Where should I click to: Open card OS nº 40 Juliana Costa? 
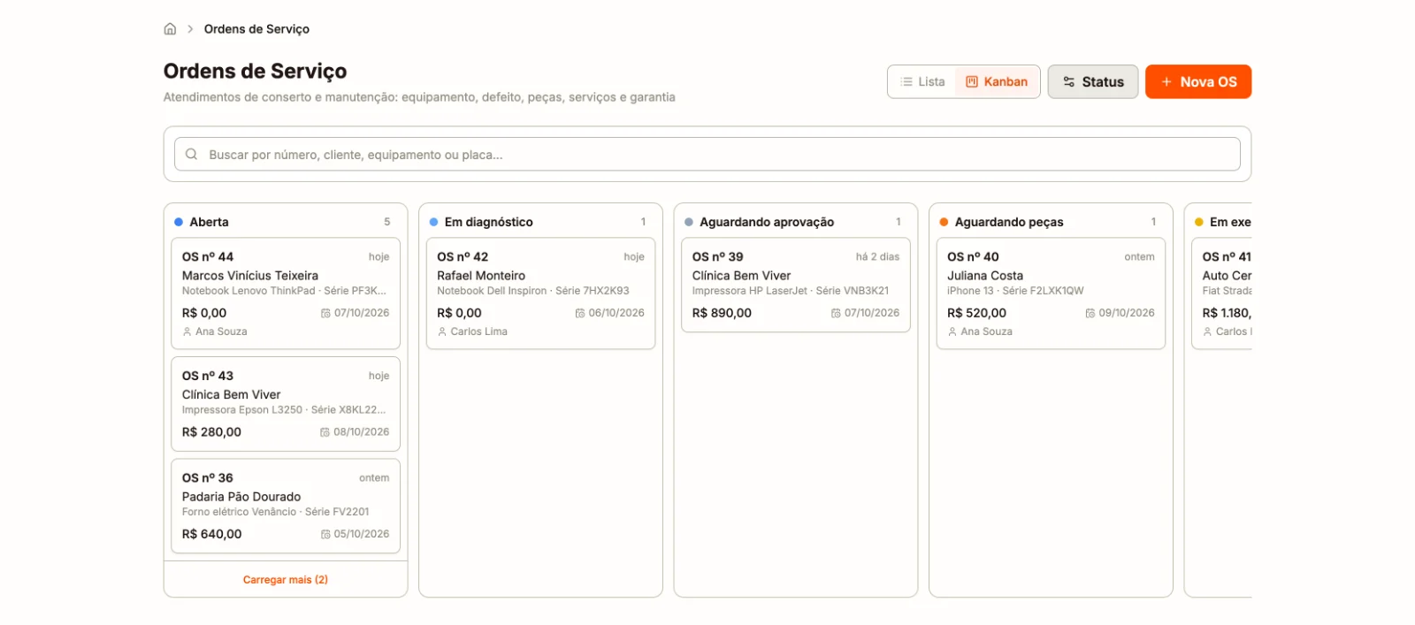point(1051,293)
